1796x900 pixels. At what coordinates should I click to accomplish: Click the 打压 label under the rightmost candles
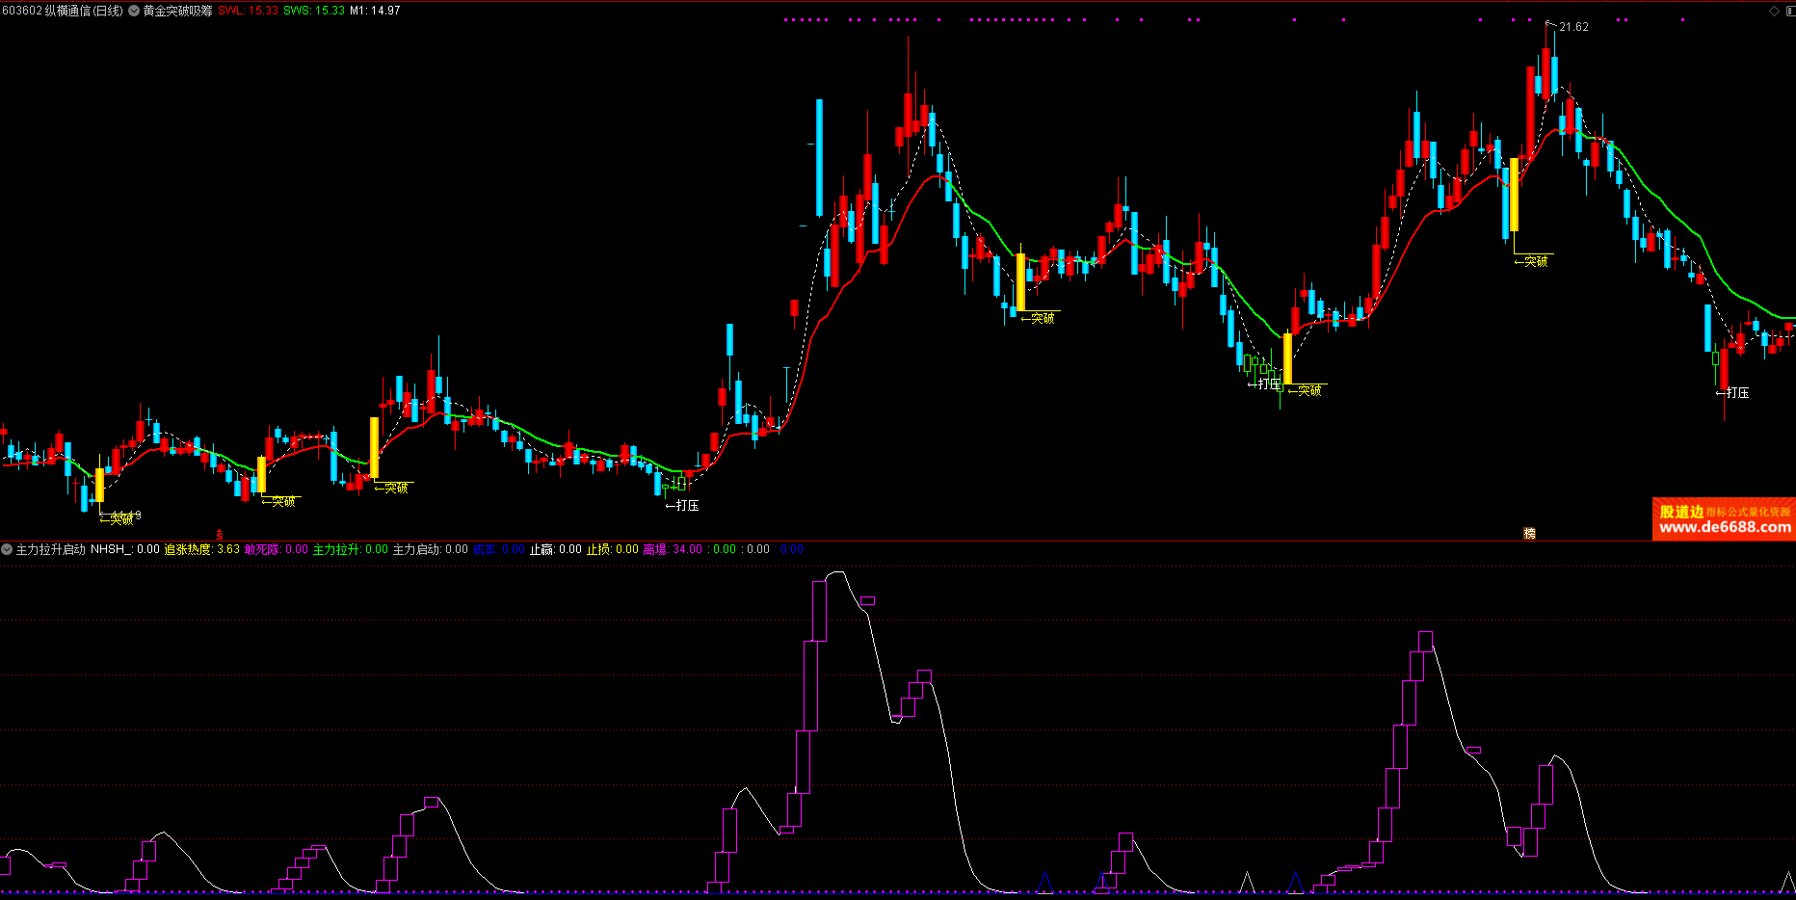pos(1736,393)
